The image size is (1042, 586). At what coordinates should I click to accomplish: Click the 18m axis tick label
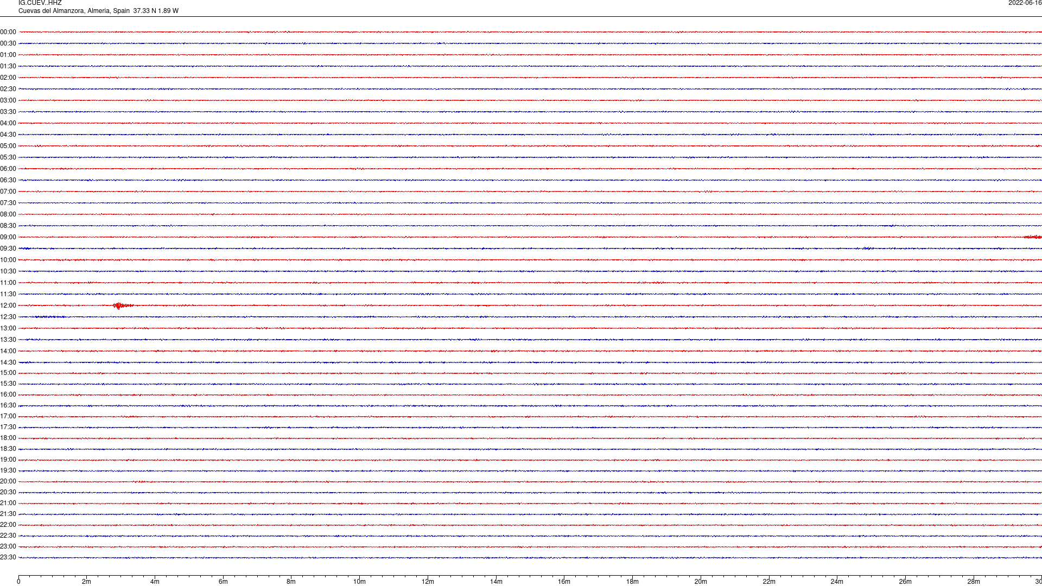(632, 582)
